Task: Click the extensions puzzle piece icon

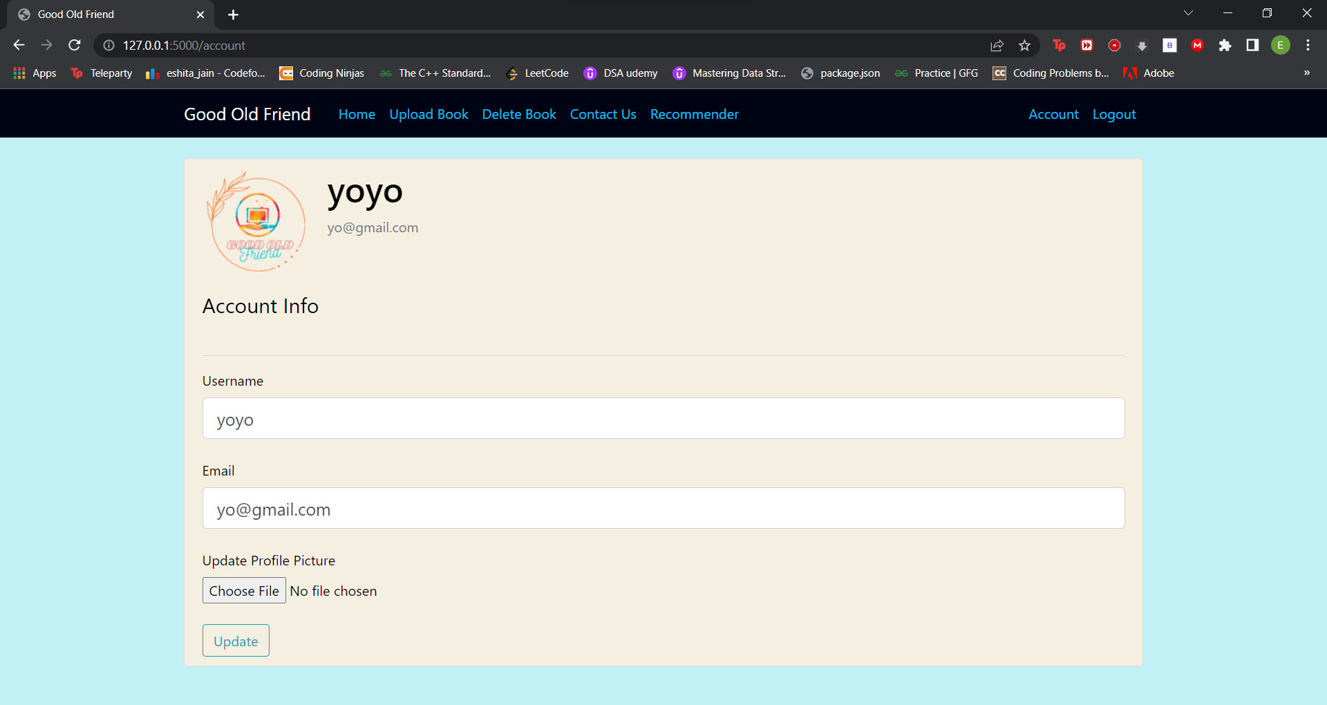Action: coord(1226,46)
